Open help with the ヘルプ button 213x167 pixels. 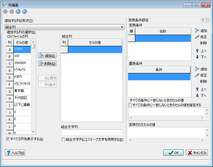pos(15,153)
